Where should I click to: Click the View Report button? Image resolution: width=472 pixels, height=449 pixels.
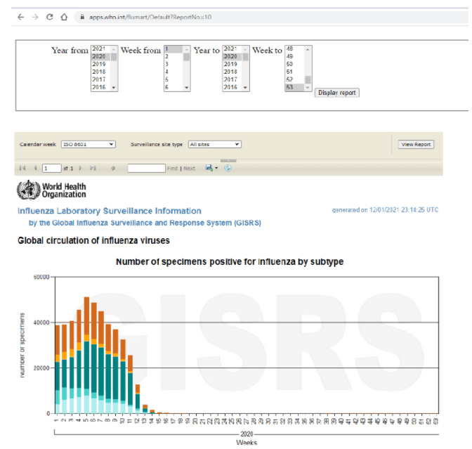(x=416, y=144)
